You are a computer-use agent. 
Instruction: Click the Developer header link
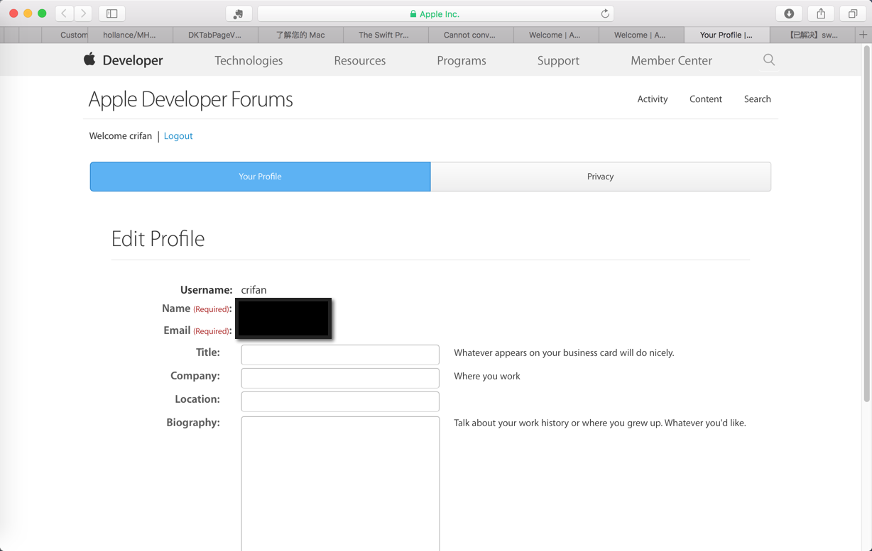click(x=133, y=60)
